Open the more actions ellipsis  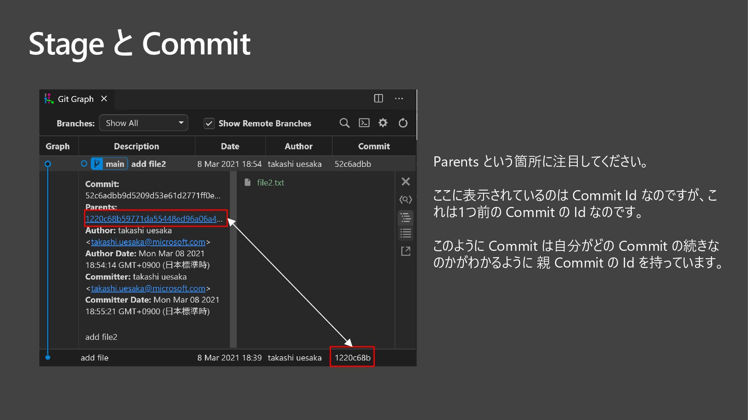click(399, 99)
